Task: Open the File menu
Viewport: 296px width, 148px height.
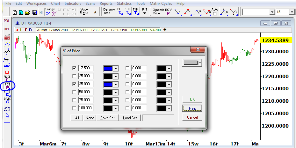Action: [9, 4]
